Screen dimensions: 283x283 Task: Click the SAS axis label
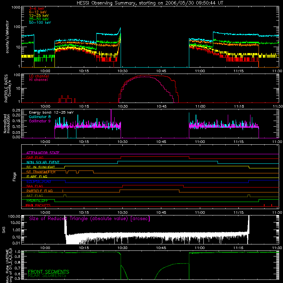tap(4, 230)
